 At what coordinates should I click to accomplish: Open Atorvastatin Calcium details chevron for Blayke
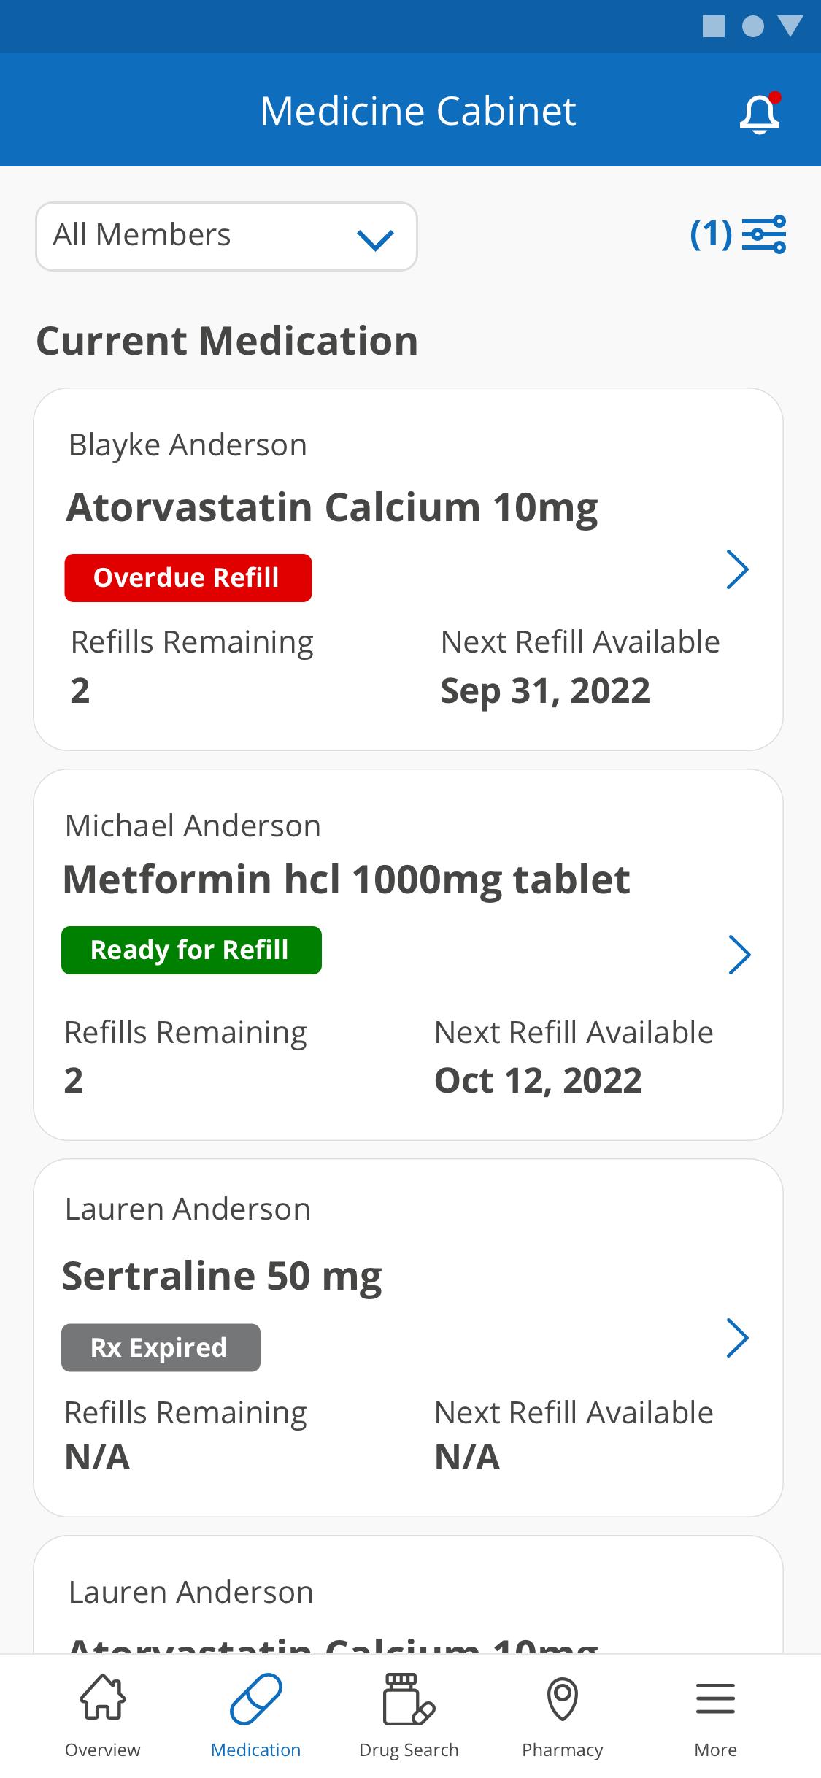tap(738, 570)
